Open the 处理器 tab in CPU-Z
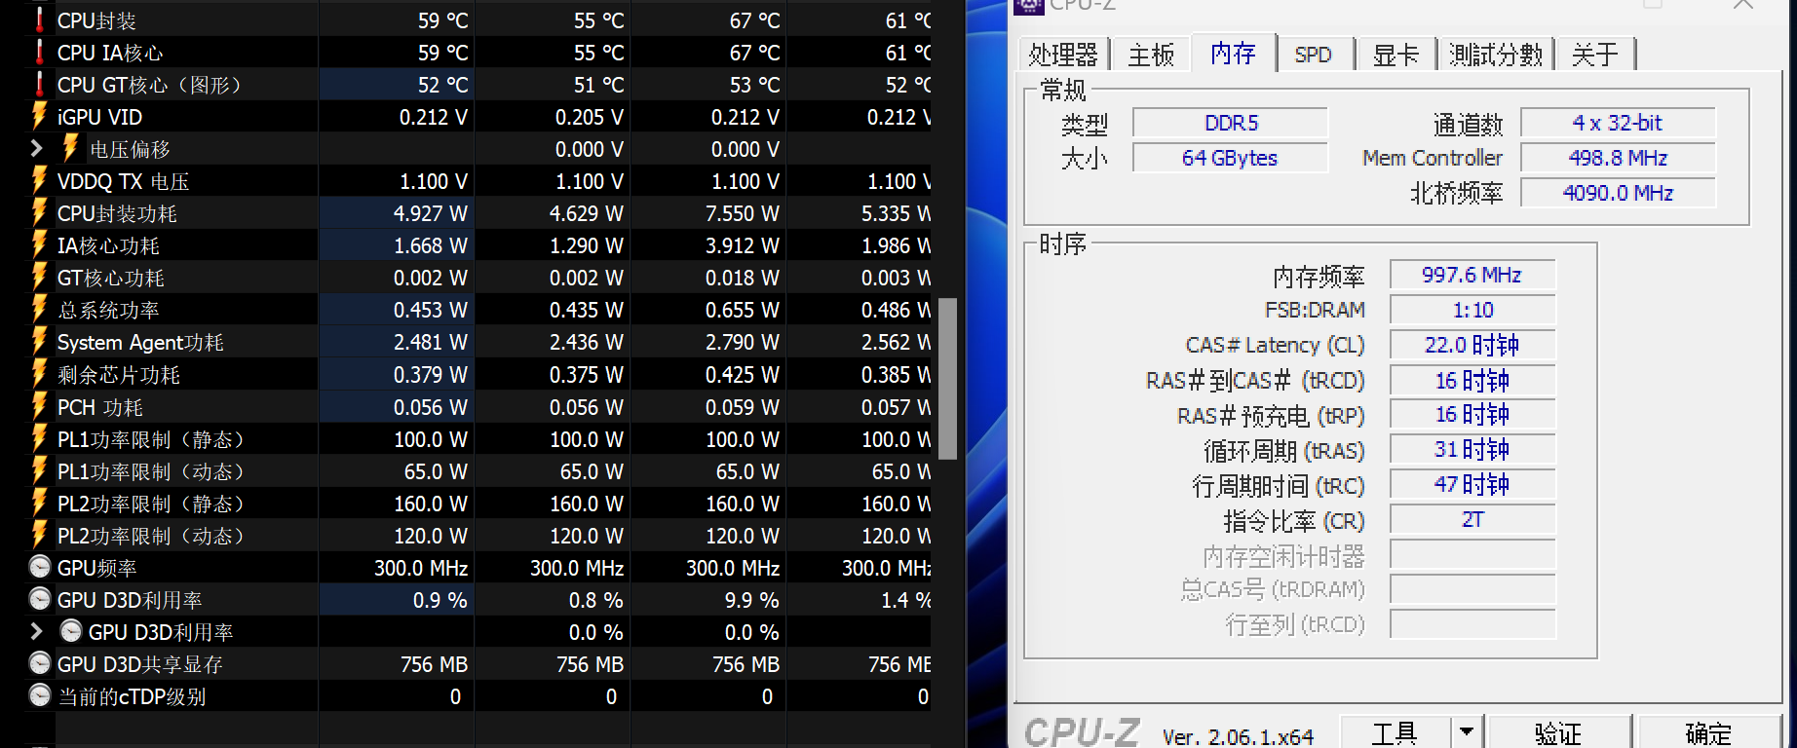The image size is (1797, 748). (x=1062, y=55)
